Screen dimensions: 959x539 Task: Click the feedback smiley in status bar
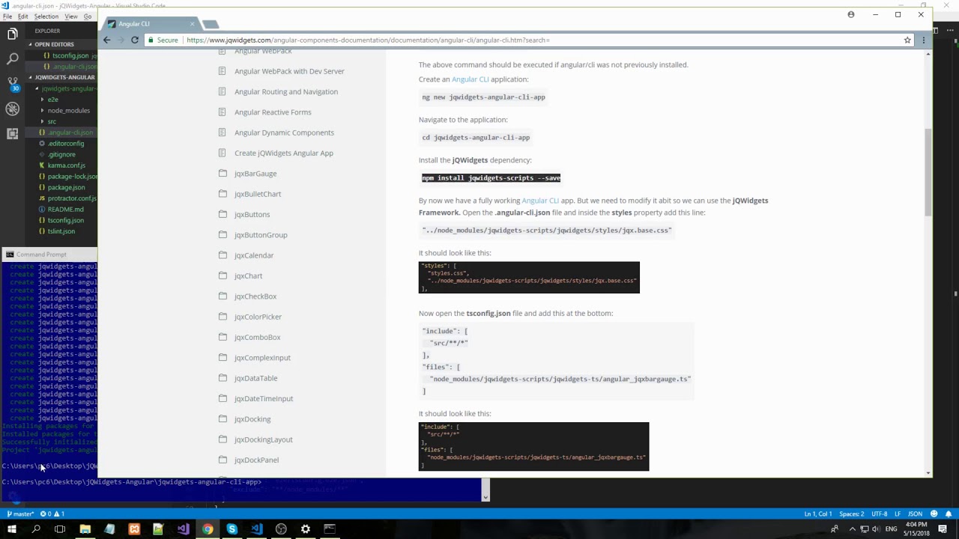pos(934,514)
